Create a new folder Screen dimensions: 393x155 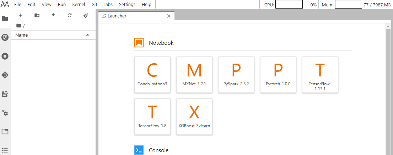37,15
